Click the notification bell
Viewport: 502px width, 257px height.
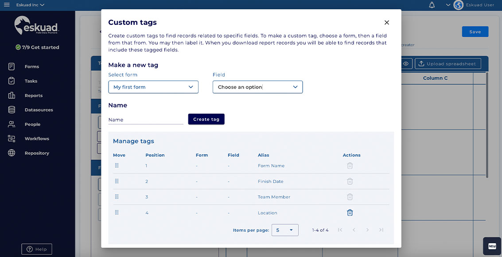click(429, 4)
